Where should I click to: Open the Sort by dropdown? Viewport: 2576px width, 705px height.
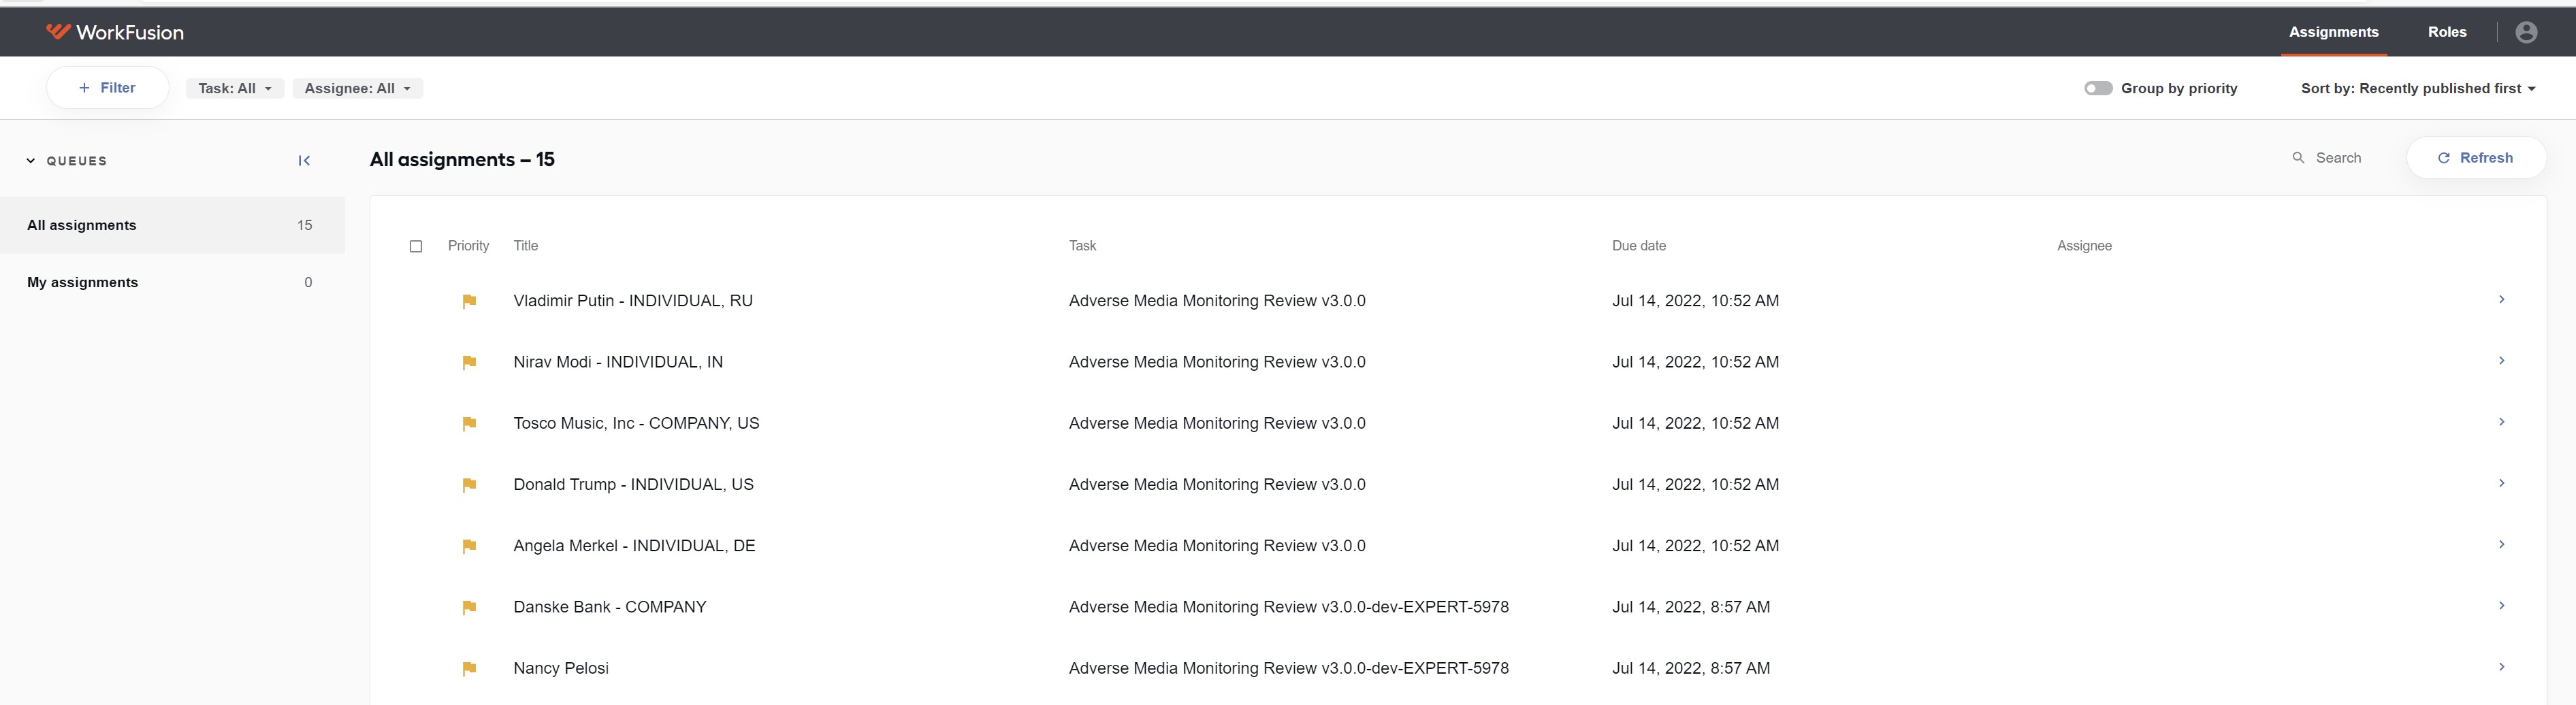[2418, 88]
